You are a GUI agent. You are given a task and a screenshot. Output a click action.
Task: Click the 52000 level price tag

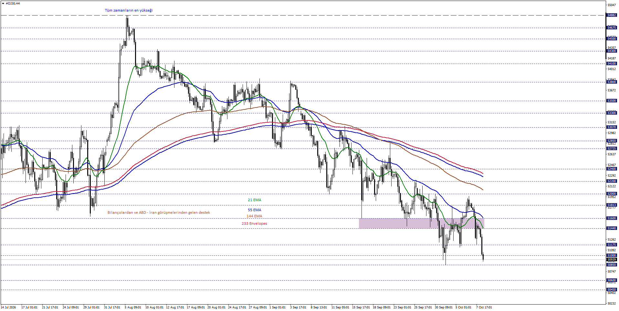pyautogui.click(x=612, y=194)
